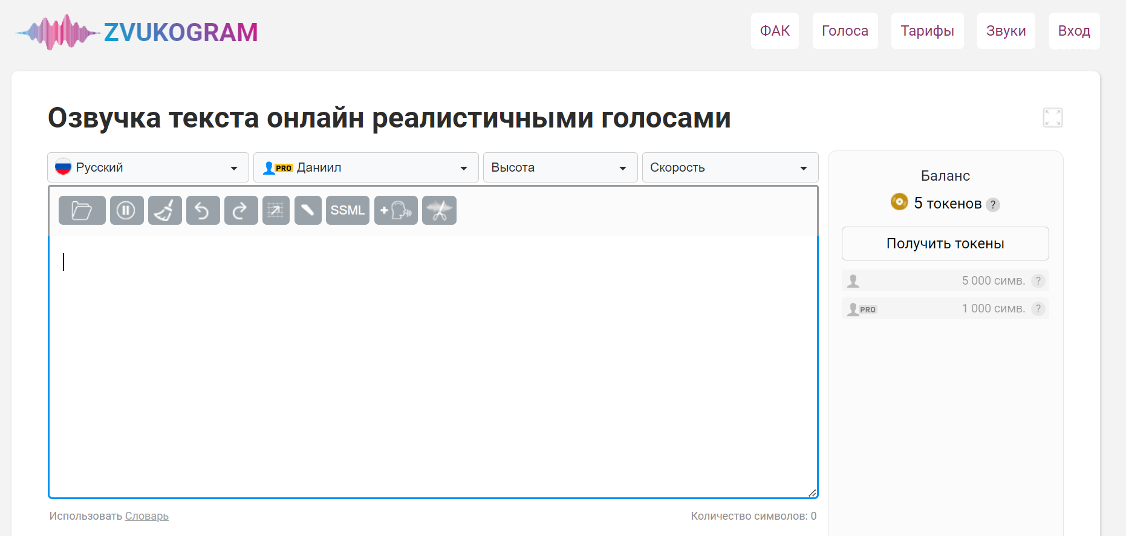Open the Тарифы page
Image resolution: width=1126 pixels, height=536 pixels.
pyautogui.click(x=927, y=31)
